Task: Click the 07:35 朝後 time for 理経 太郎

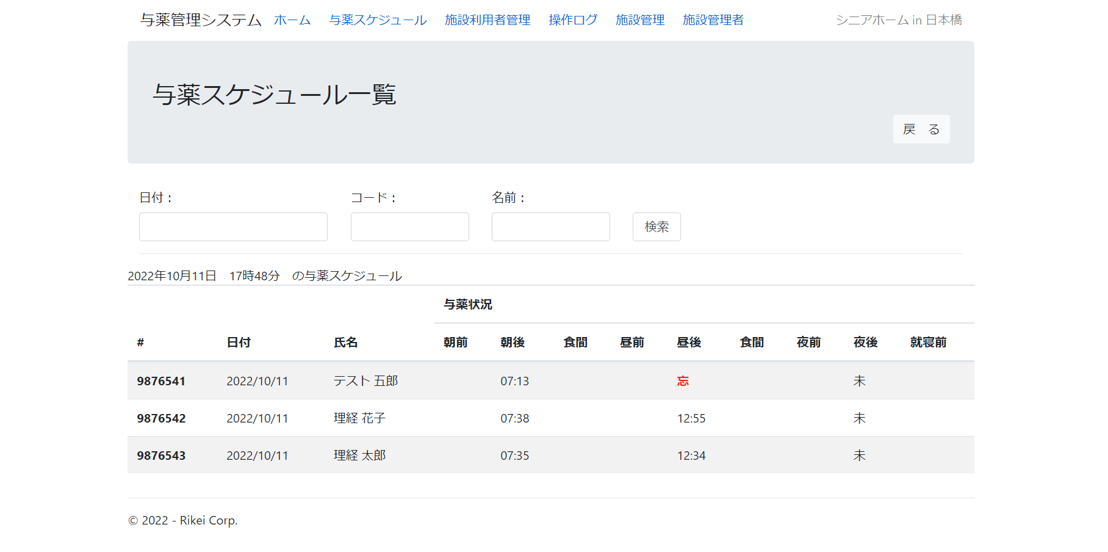Action: click(514, 456)
